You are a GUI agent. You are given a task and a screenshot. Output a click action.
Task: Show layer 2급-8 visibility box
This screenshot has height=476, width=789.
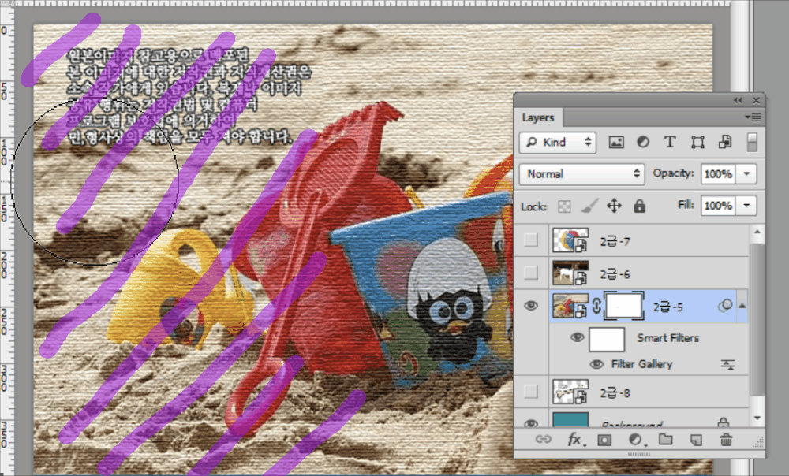531,391
